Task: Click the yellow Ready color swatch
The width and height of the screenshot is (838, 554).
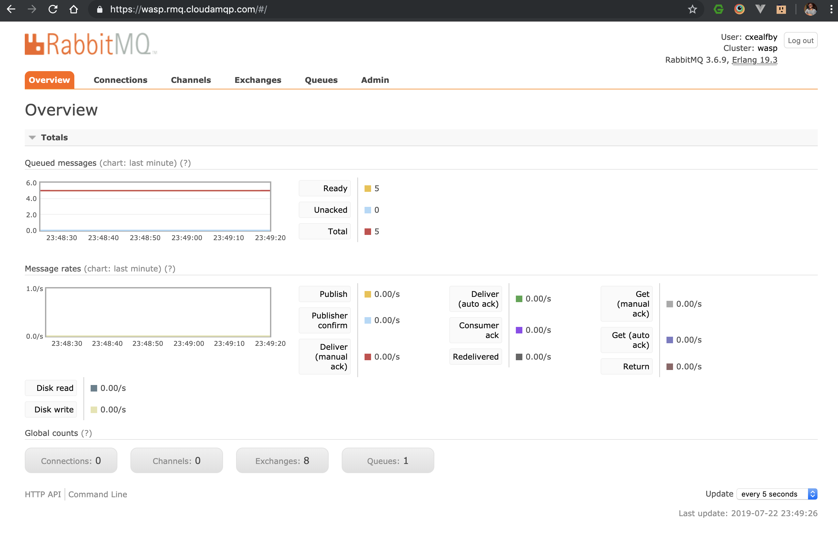Action: pos(367,188)
